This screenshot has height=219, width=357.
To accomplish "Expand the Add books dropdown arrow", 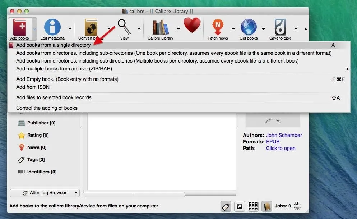I will click(x=34, y=29).
